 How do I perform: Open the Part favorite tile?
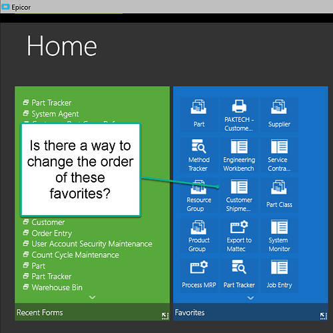click(x=199, y=115)
